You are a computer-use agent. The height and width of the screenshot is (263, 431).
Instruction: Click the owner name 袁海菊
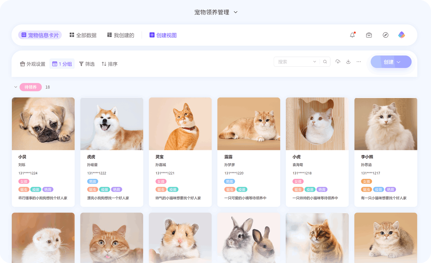(x=298, y=165)
